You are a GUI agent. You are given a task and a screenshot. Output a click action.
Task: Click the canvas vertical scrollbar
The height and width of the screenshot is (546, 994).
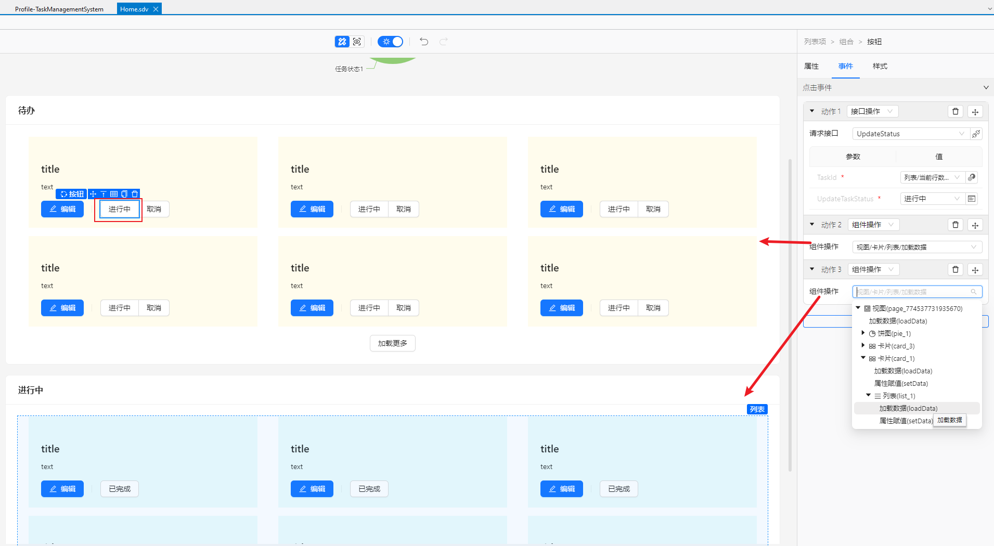pos(790,315)
